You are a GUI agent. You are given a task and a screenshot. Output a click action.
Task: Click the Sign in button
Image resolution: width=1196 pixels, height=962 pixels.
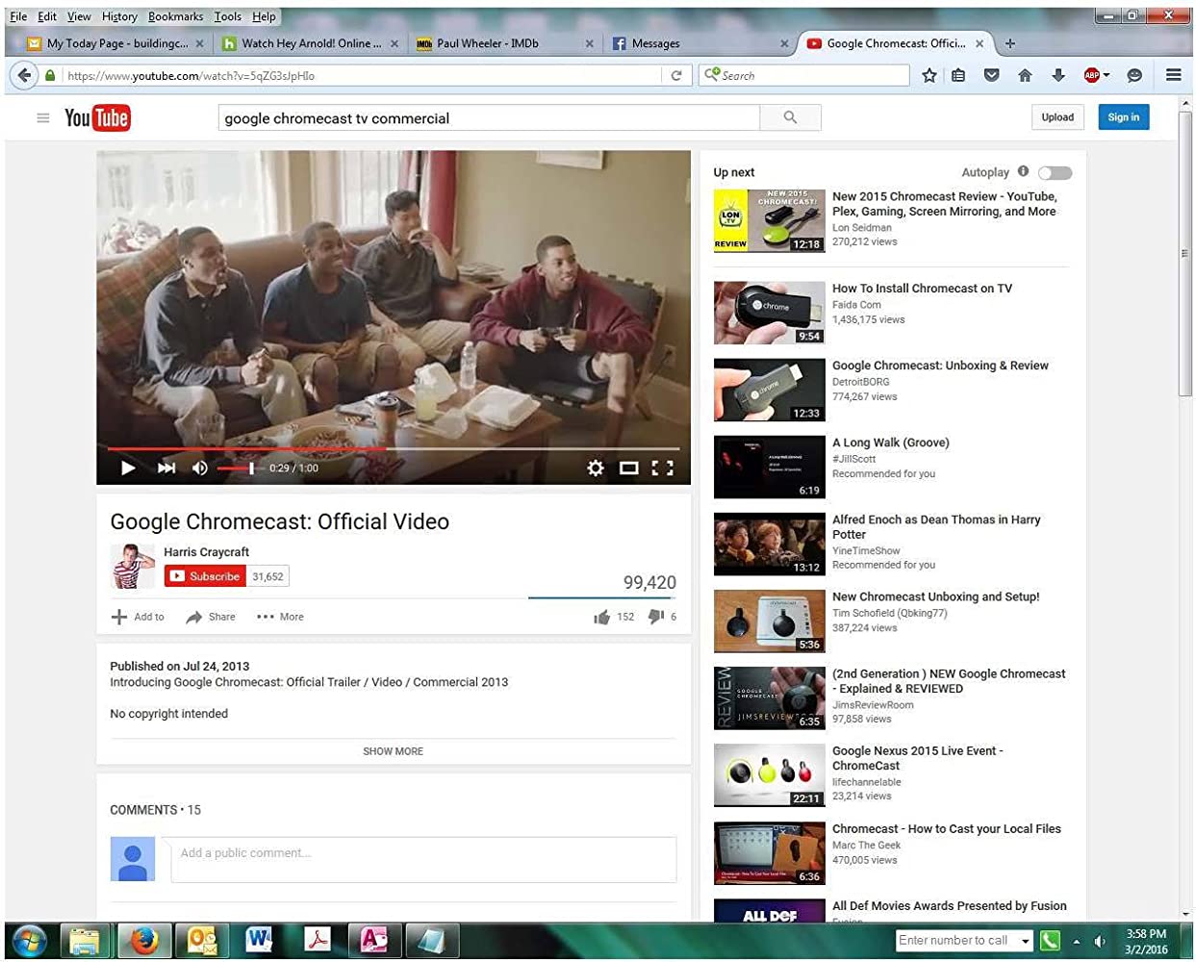[x=1123, y=117]
